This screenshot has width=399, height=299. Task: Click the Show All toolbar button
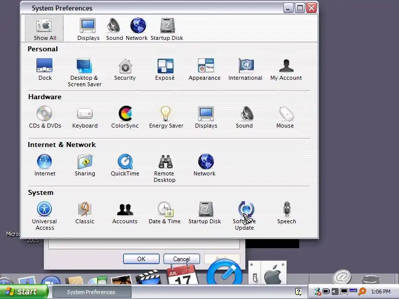[44, 29]
